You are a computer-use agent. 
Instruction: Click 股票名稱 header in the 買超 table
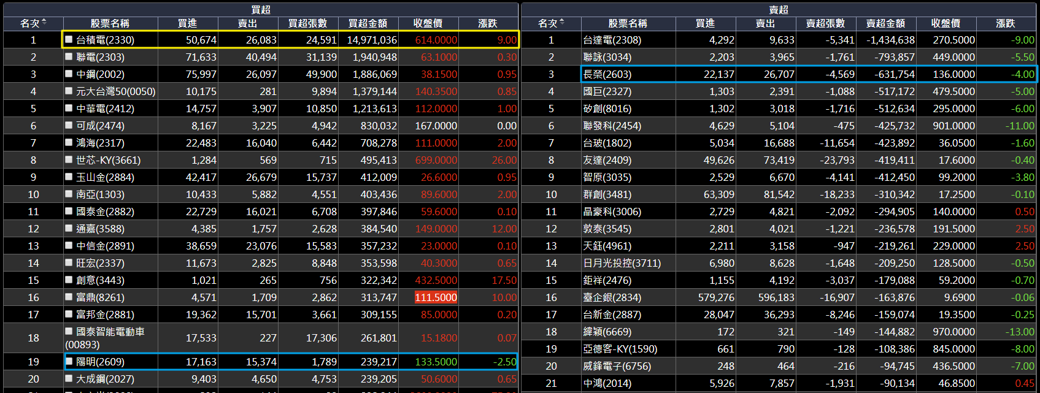110,23
